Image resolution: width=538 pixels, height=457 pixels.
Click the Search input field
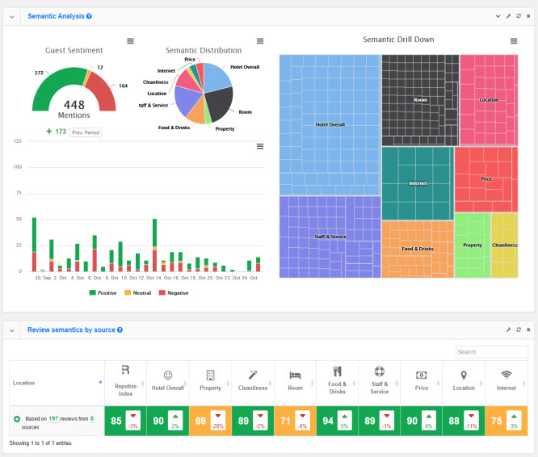(x=490, y=352)
